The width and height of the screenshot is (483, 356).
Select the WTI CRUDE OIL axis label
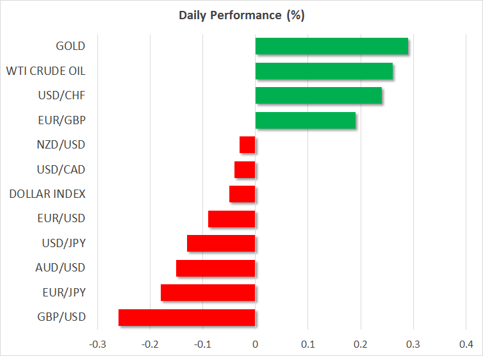[45, 71]
